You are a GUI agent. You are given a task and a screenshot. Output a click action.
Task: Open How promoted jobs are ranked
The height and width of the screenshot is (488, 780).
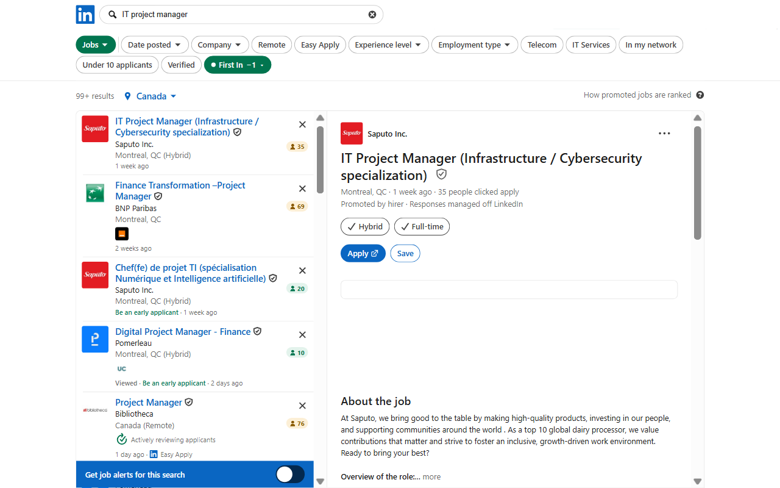[637, 95]
